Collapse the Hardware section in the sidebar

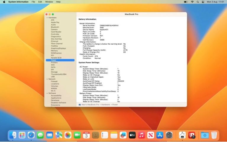click(47, 18)
